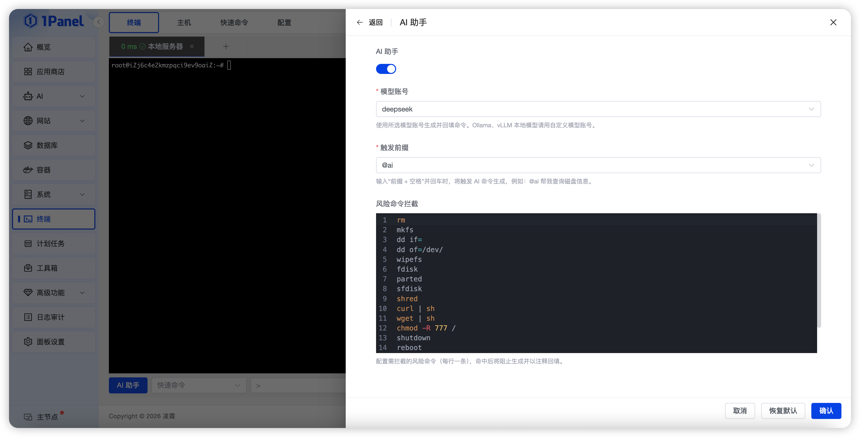Click the 恢复默认 restore defaults button
Viewport: 860px width, 437px height.
tap(783, 411)
